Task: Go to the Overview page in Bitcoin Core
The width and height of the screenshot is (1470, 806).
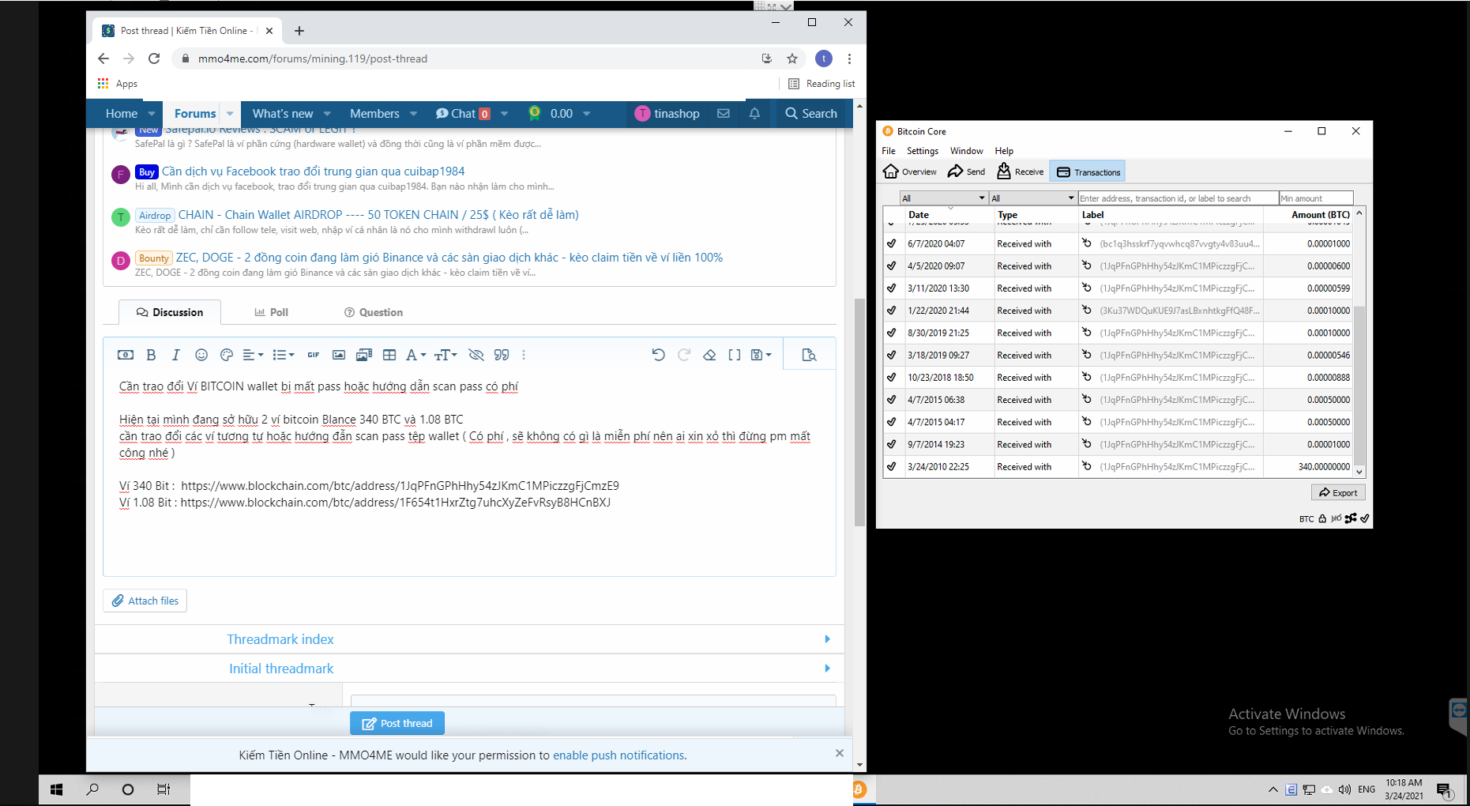Action: 910,171
